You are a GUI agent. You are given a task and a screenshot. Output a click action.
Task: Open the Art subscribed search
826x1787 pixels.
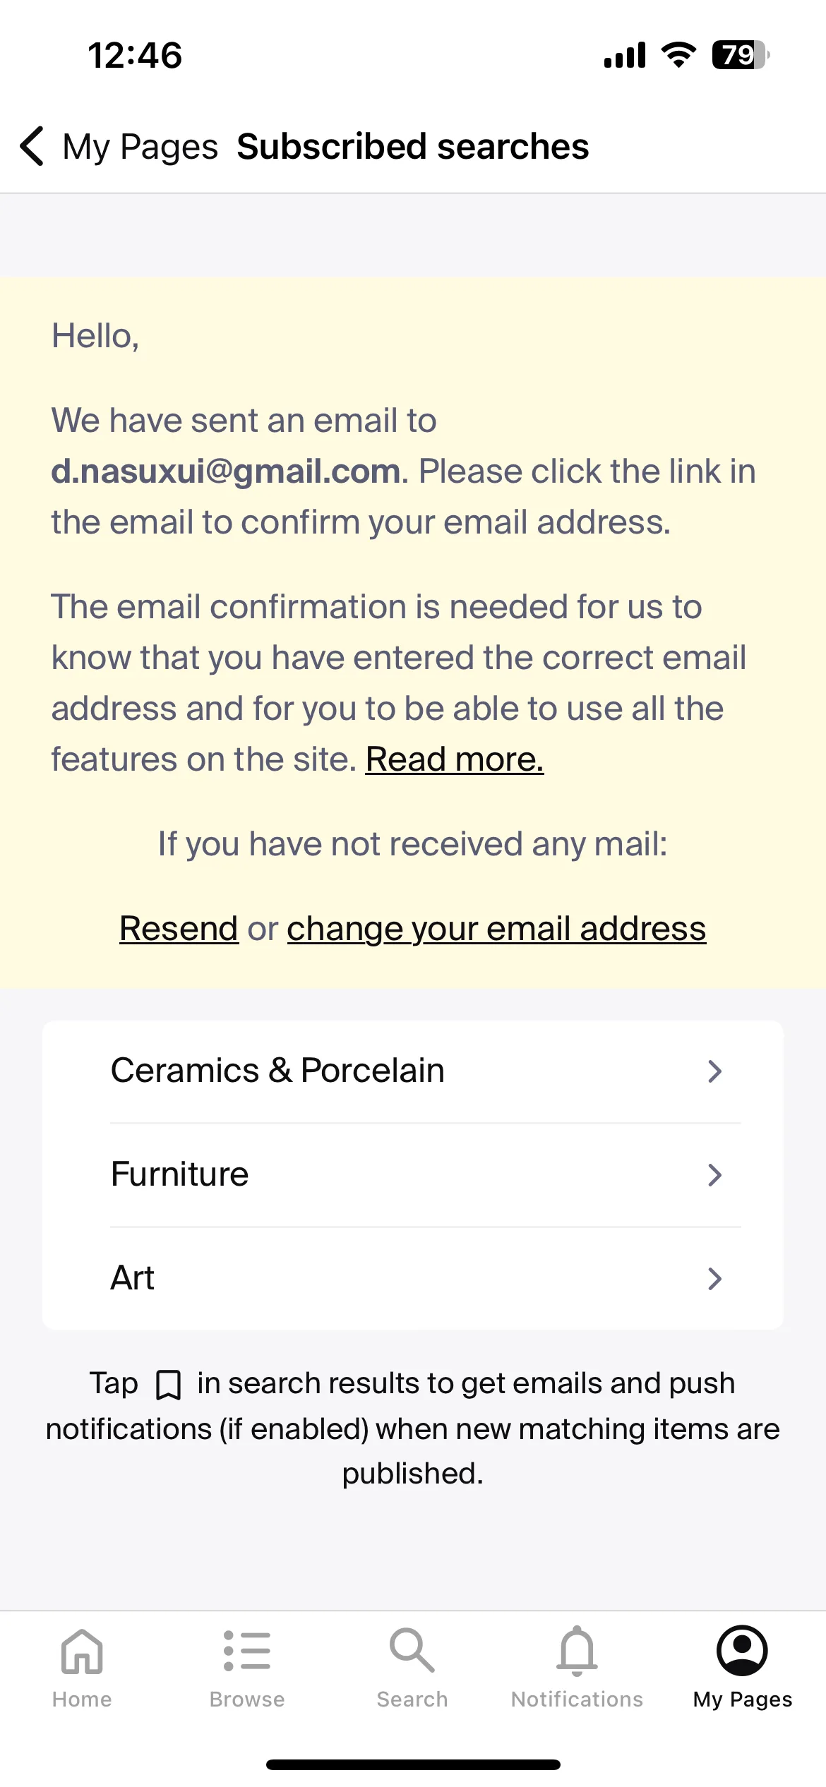(x=413, y=1279)
